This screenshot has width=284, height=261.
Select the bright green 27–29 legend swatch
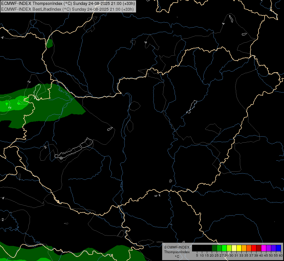224,248
